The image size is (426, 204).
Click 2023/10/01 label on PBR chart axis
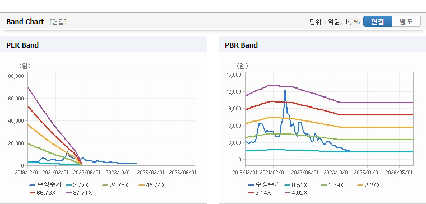click(337, 172)
